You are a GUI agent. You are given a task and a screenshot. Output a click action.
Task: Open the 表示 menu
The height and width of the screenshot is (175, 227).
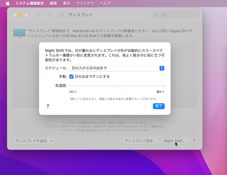tap(67, 3)
